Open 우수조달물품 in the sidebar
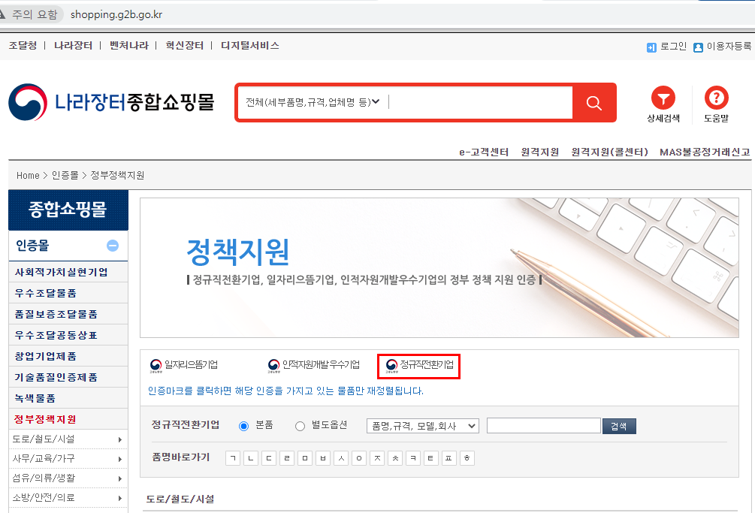Viewport: 755px width, 513px height. click(68, 293)
